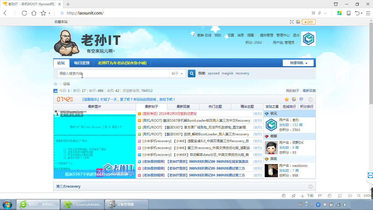Open the 用户组 管理员 dropdown
Viewport: 373px width, 210px height.
tap(285, 43)
